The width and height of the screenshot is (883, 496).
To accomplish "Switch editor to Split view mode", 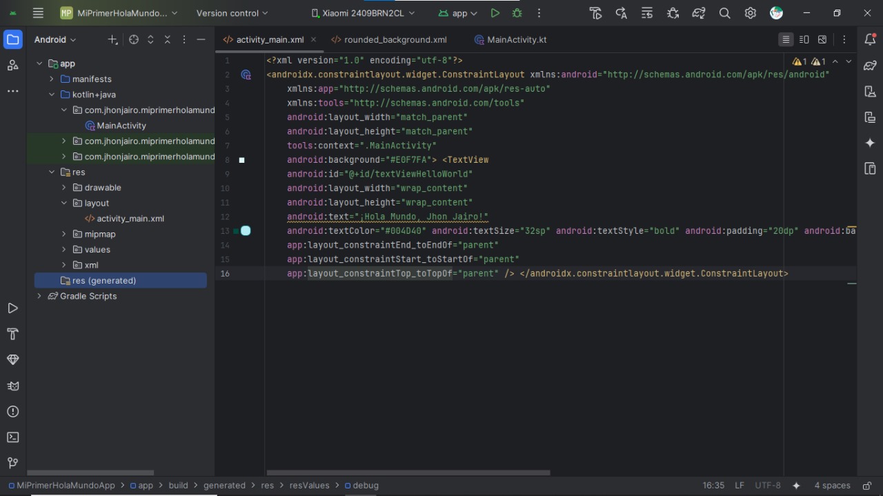I will coord(804,40).
